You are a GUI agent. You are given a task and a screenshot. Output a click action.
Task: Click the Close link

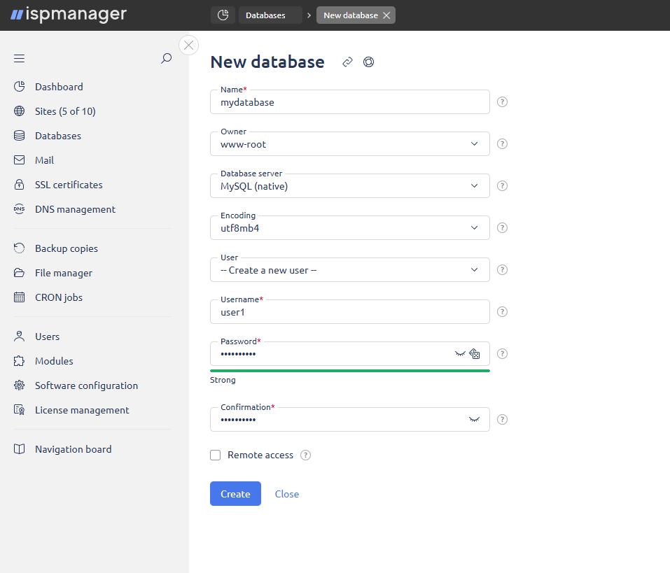(287, 494)
